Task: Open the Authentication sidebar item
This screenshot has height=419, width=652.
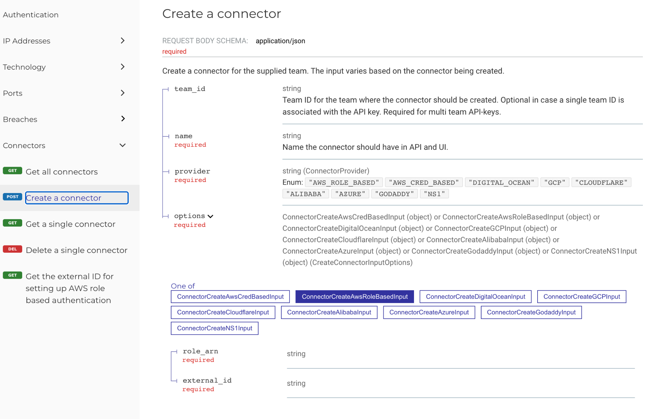Action: (31, 15)
